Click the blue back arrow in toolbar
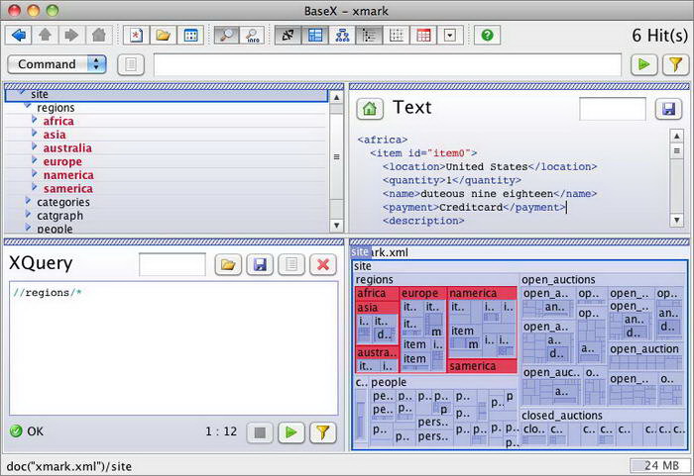Viewport: 694px width, 476px height. click(x=19, y=35)
